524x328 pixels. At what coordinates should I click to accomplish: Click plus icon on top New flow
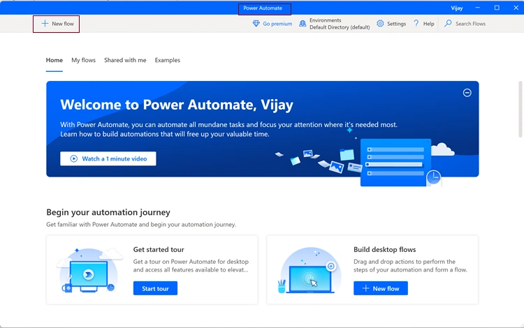[45, 23]
